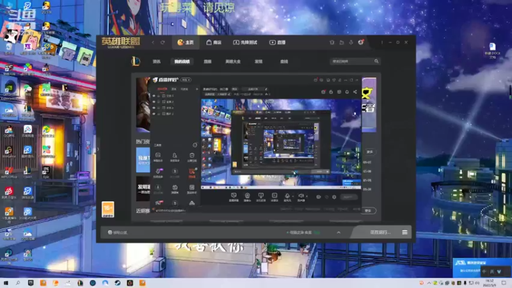Viewport: 512px width, 288px height.
Task: Switch to the 先锋测试 tab
Action: point(245,42)
